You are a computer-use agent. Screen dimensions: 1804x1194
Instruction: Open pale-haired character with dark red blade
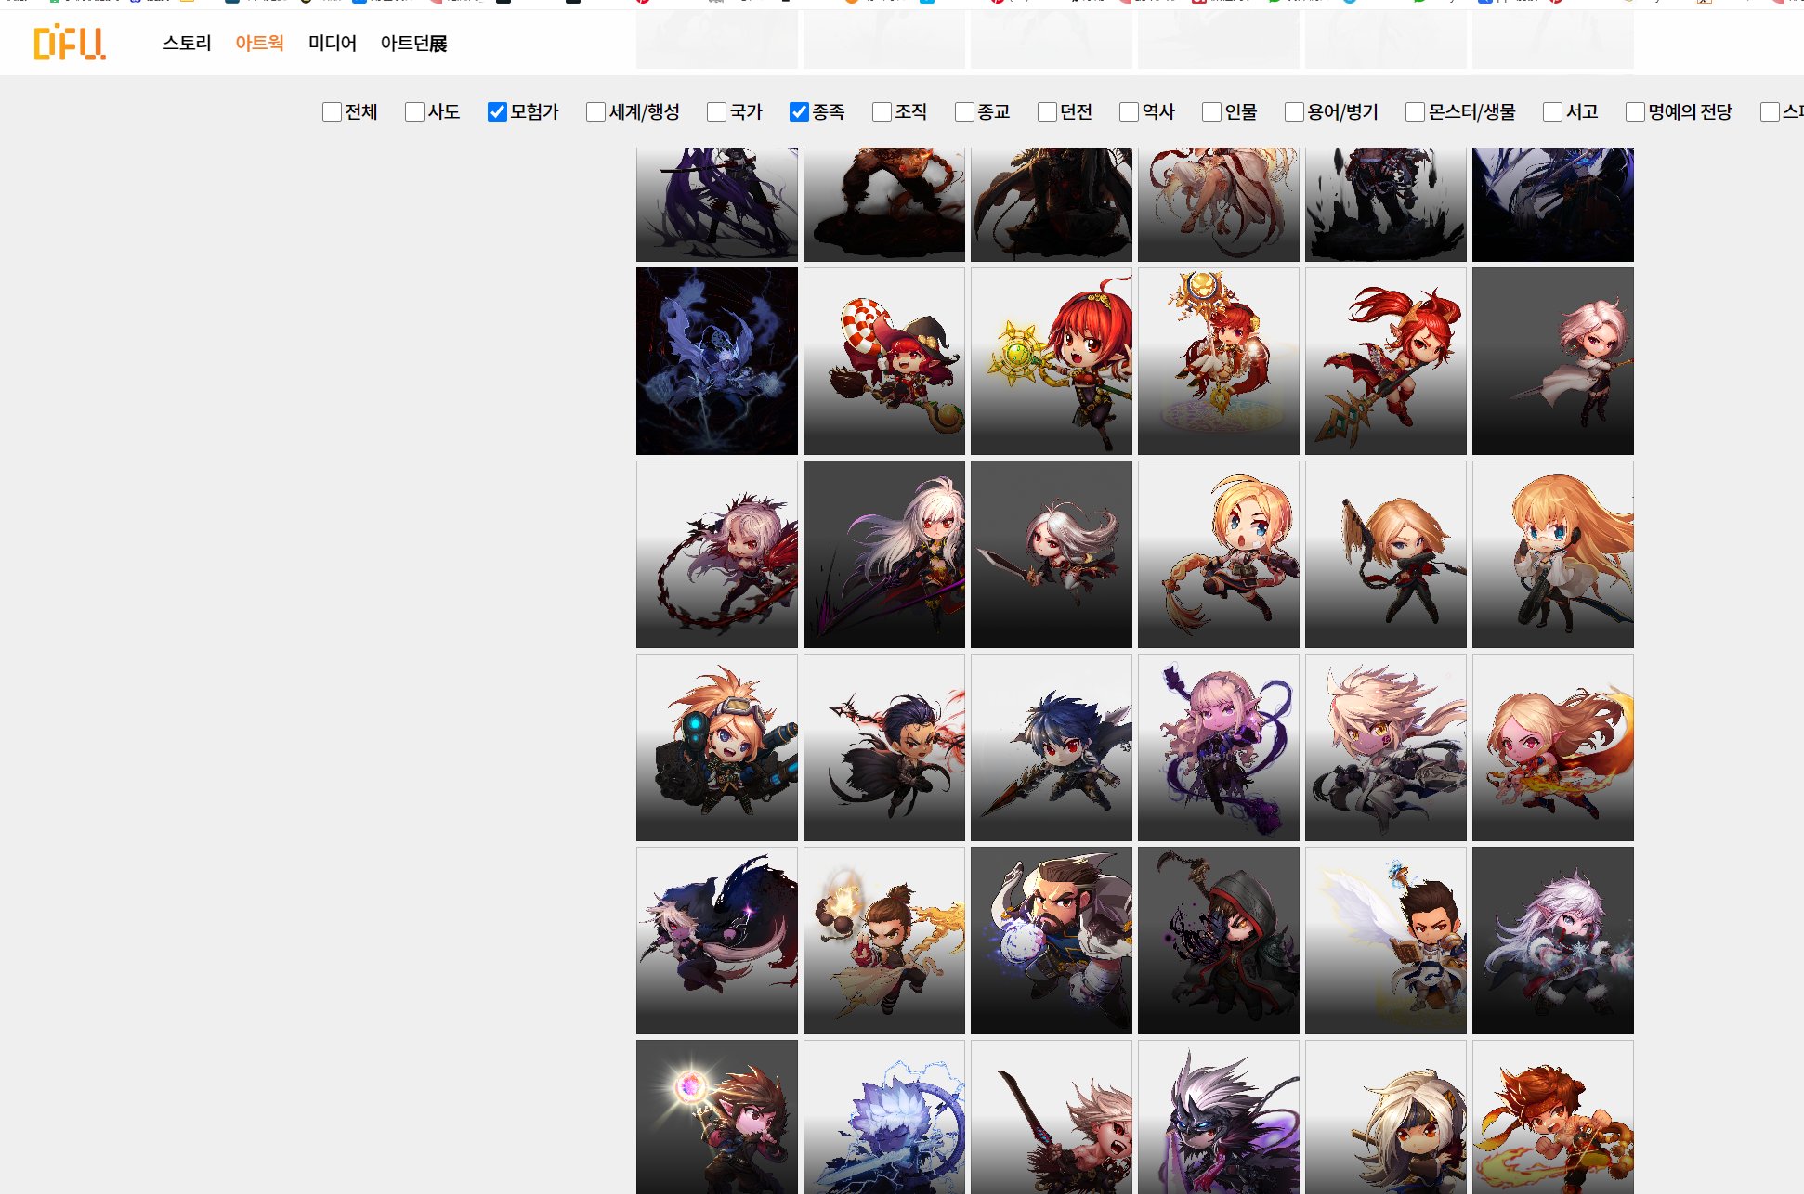pos(1052,1117)
